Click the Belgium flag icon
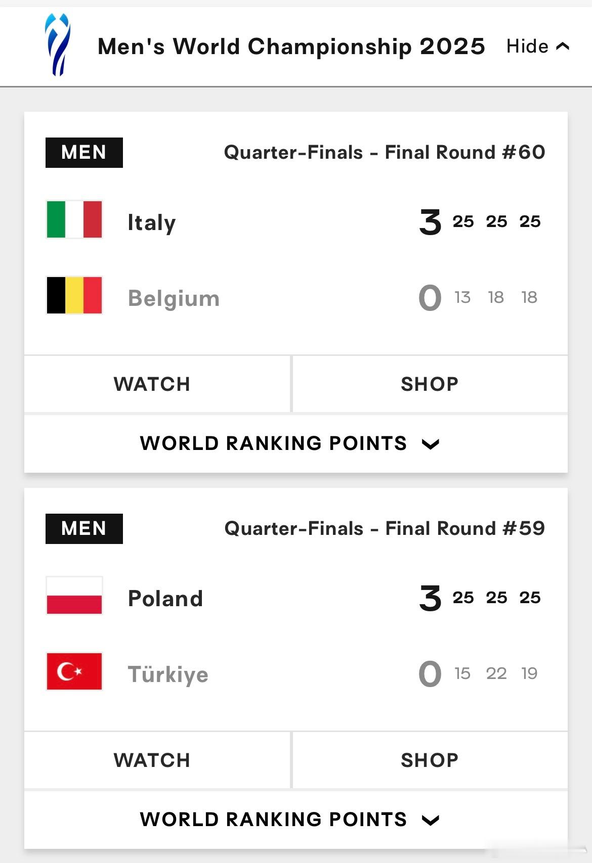This screenshot has width=592, height=863. tap(74, 295)
